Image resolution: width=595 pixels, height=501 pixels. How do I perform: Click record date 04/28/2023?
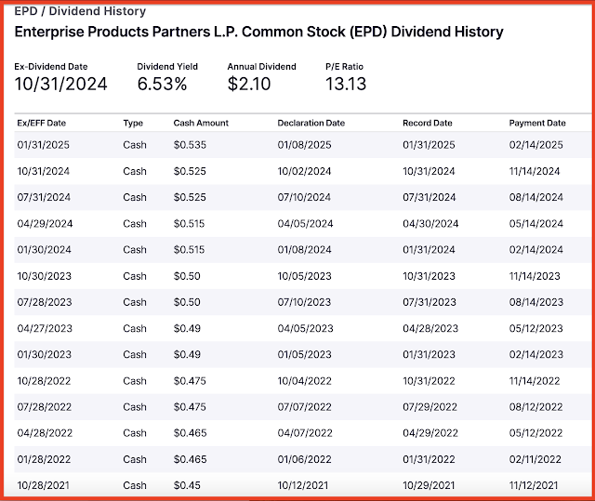430,328
